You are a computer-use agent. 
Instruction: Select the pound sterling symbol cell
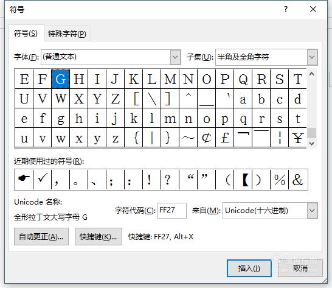[x=224, y=138]
